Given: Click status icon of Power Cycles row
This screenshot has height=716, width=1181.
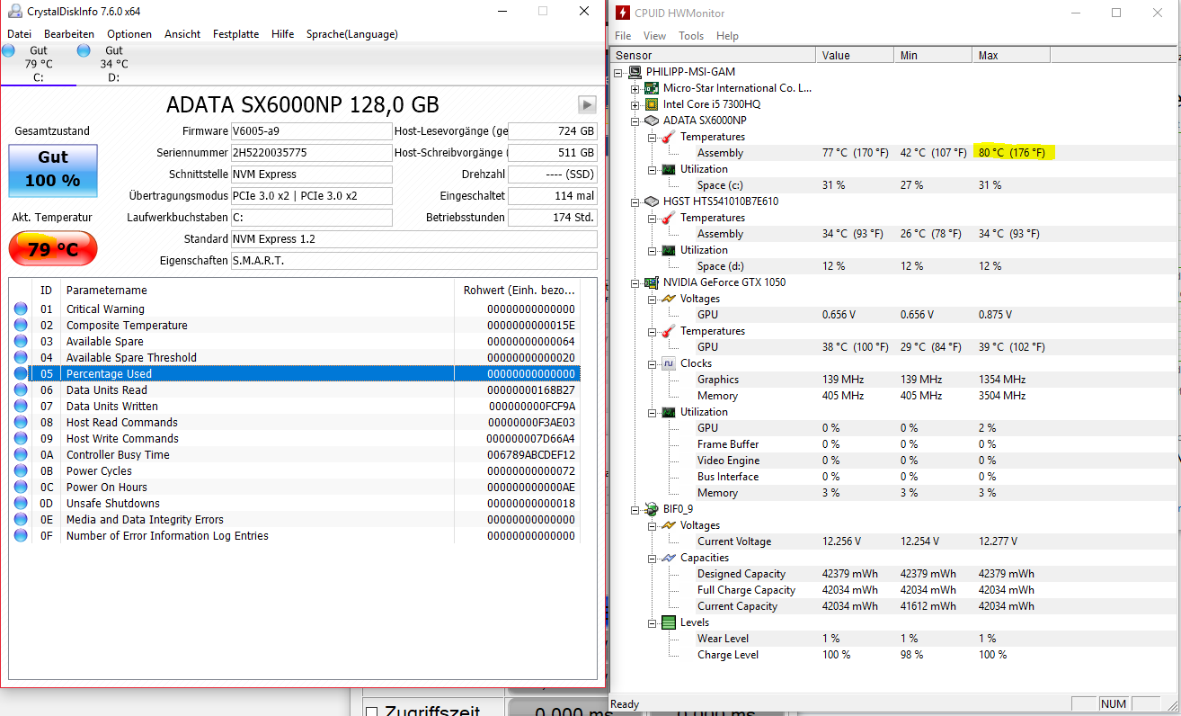Looking at the screenshot, I should (21, 471).
